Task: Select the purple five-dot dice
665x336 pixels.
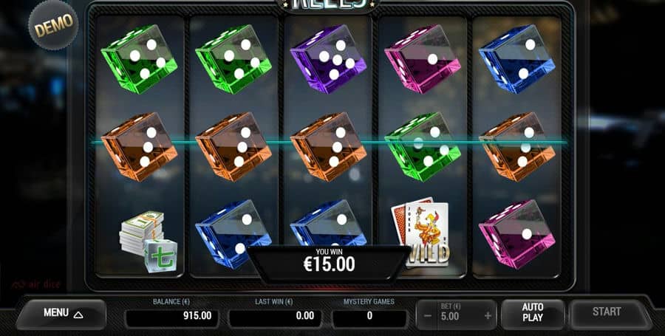Action: pyautogui.click(x=328, y=58)
